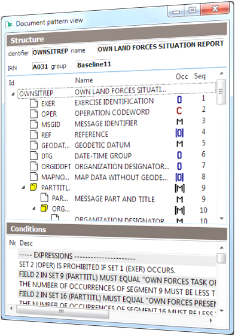Click the Occ column header
Viewport: 235px width, 336px height.
[182, 77]
